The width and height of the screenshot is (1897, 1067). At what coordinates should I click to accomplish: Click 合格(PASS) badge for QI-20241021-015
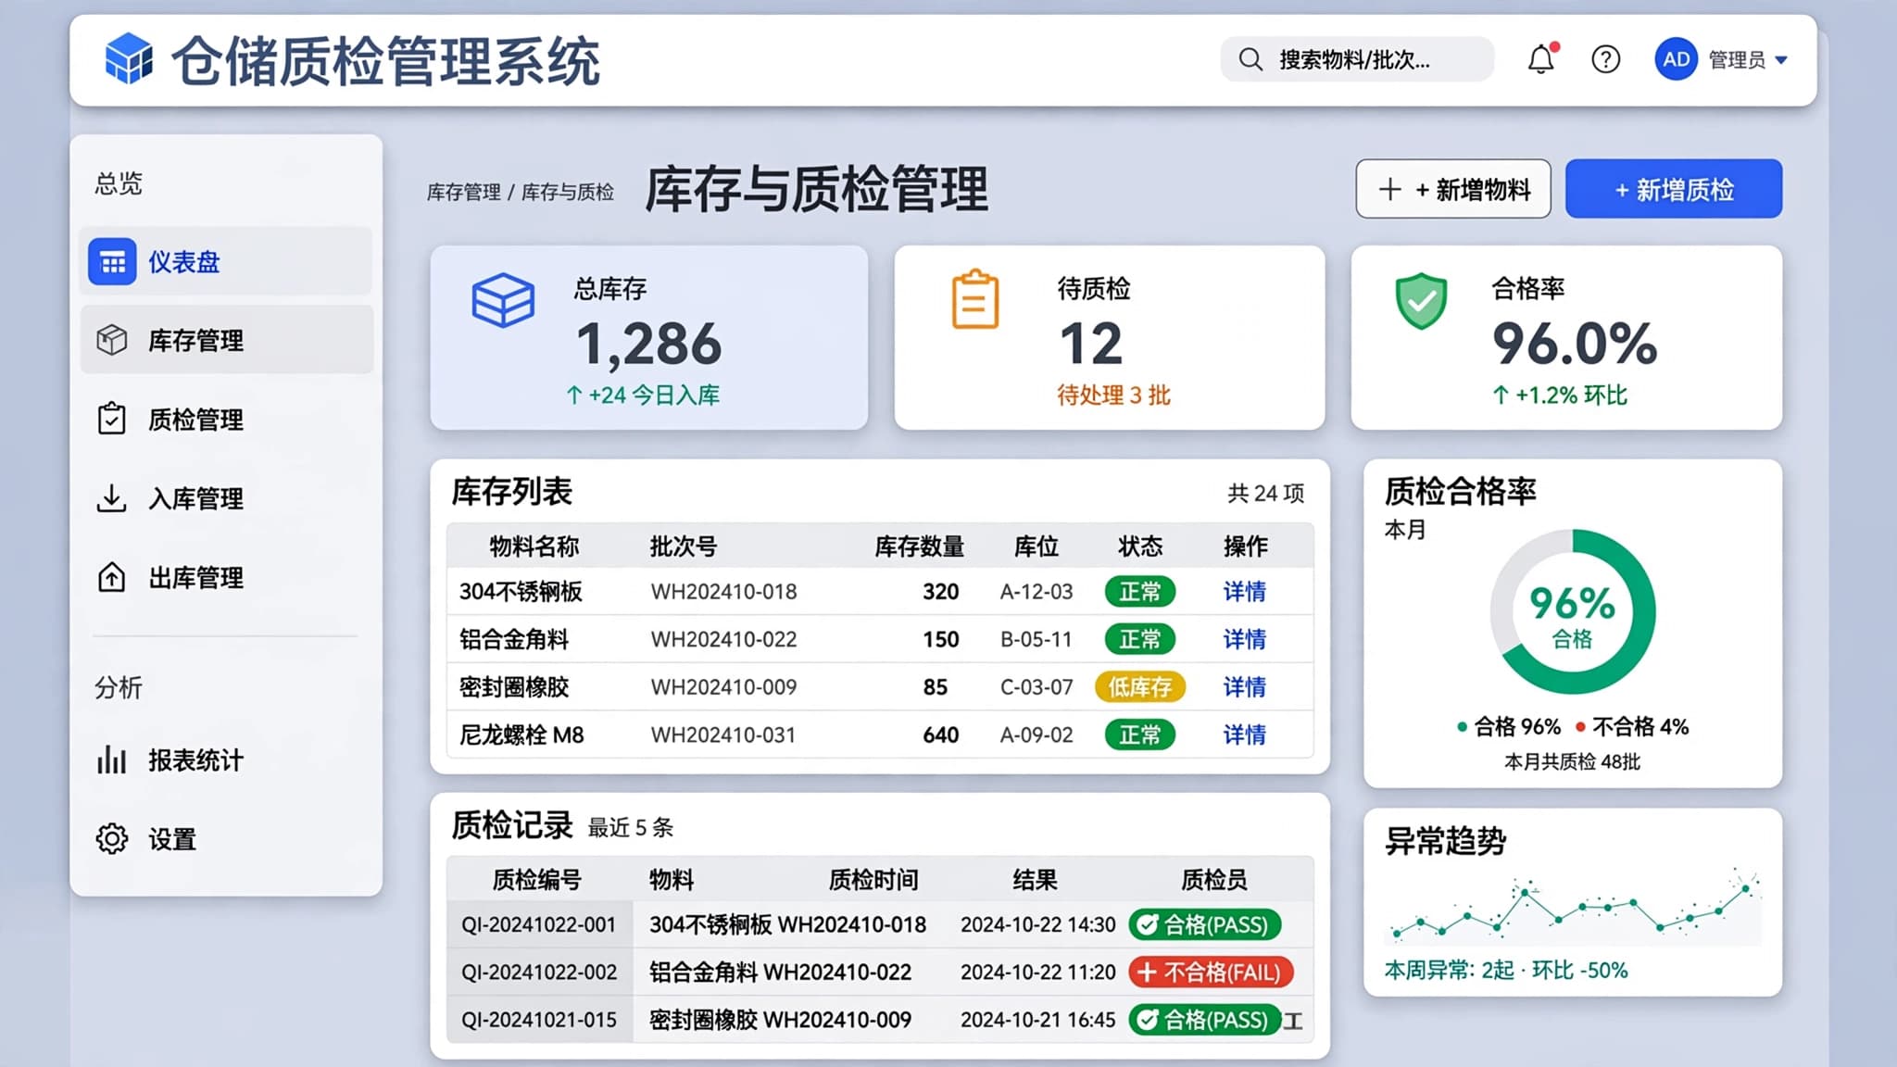tap(1204, 1020)
